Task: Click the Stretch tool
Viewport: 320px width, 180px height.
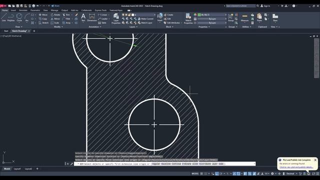Action: [x=43, y=23]
